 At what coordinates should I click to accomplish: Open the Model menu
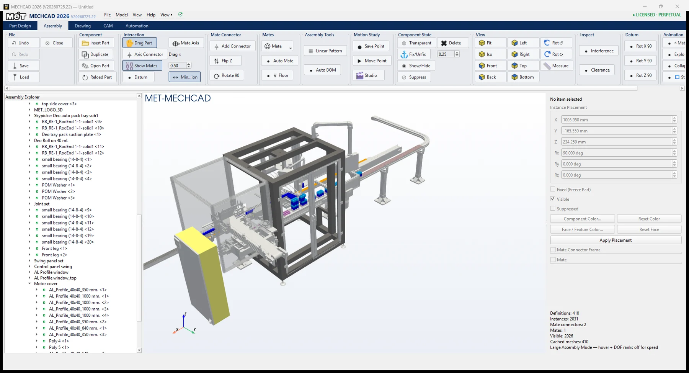[122, 15]
